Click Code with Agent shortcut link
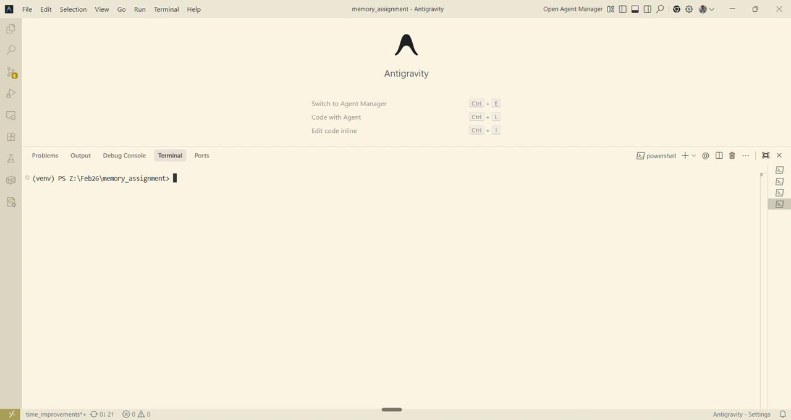 pos(336,117)
